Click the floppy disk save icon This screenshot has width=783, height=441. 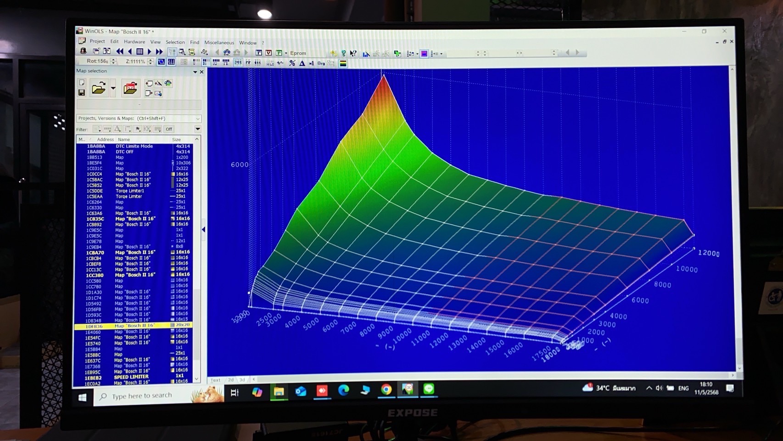click(x=82, y=93)
